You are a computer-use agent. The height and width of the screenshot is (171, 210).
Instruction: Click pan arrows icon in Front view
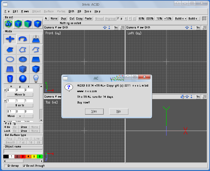point(105,28)
